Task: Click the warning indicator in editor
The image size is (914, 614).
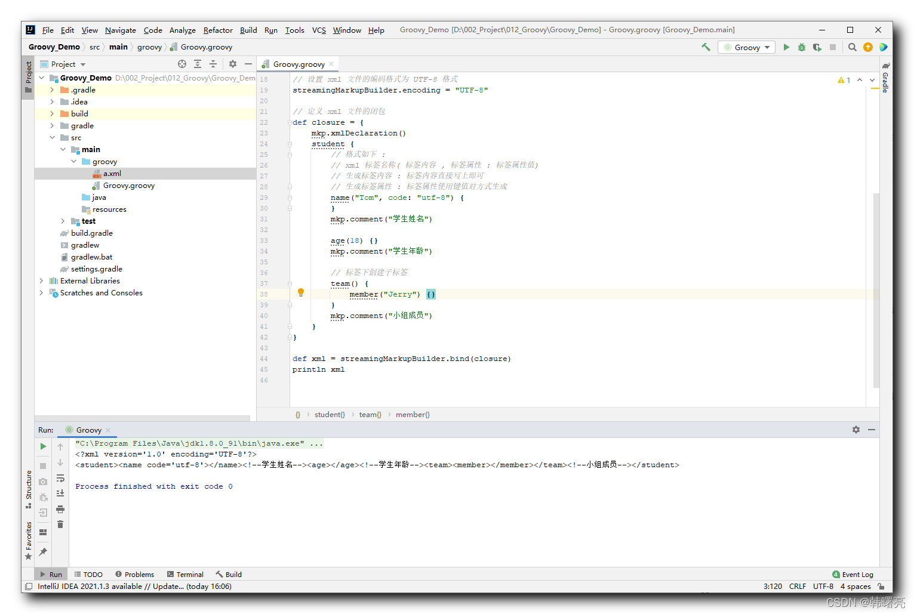Action: (844, 80)
